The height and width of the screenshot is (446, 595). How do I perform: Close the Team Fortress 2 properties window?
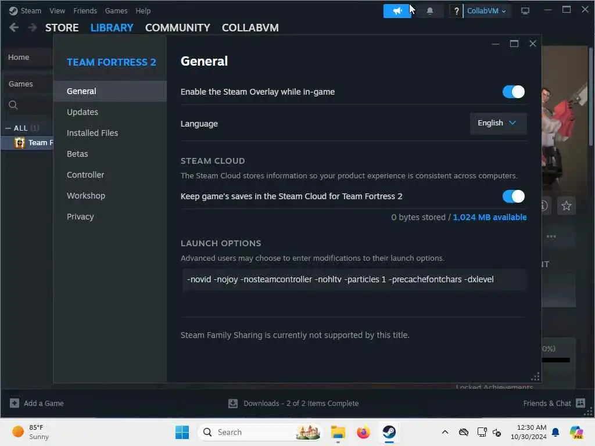point(533,44)
